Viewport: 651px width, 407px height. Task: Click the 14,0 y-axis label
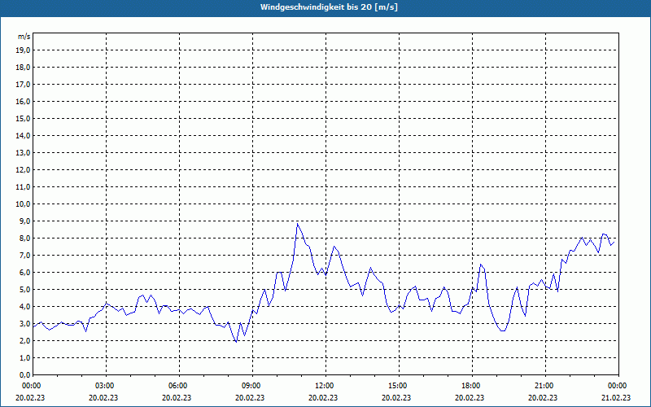[24, 135]
